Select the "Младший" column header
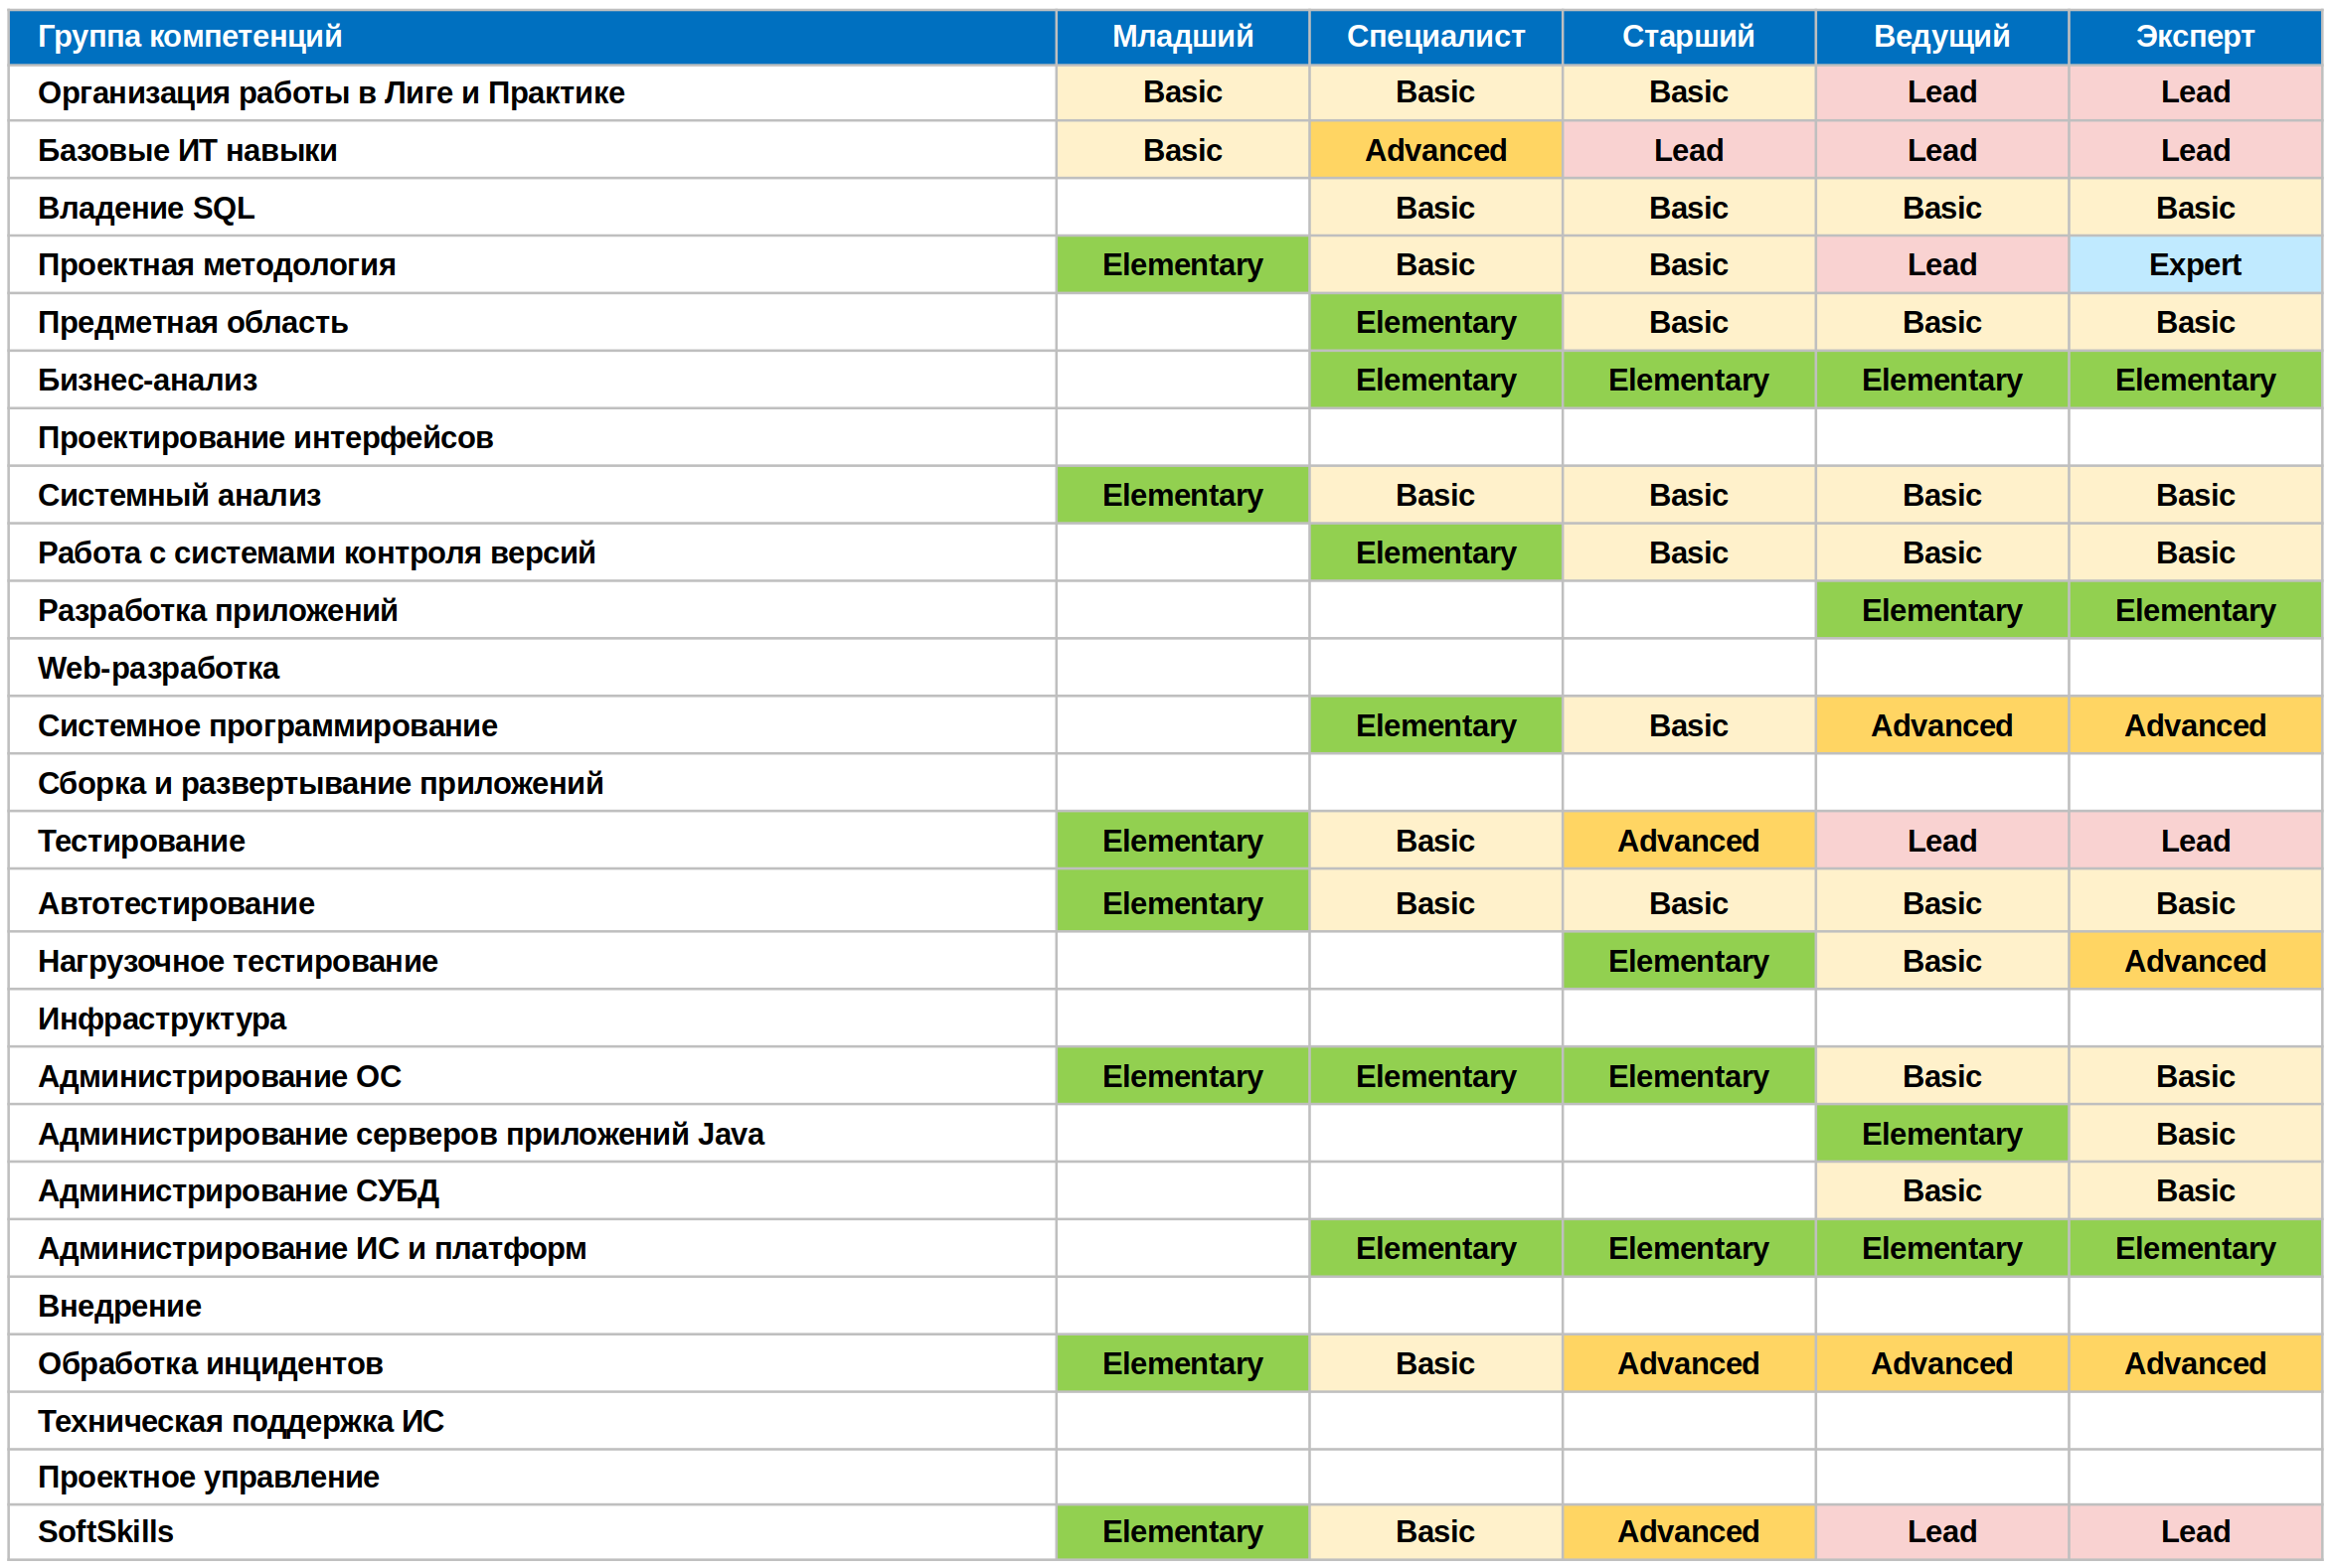The width and height of the screenshot is (2331, 1568). pyautogui.click(x=1182, y=37)
